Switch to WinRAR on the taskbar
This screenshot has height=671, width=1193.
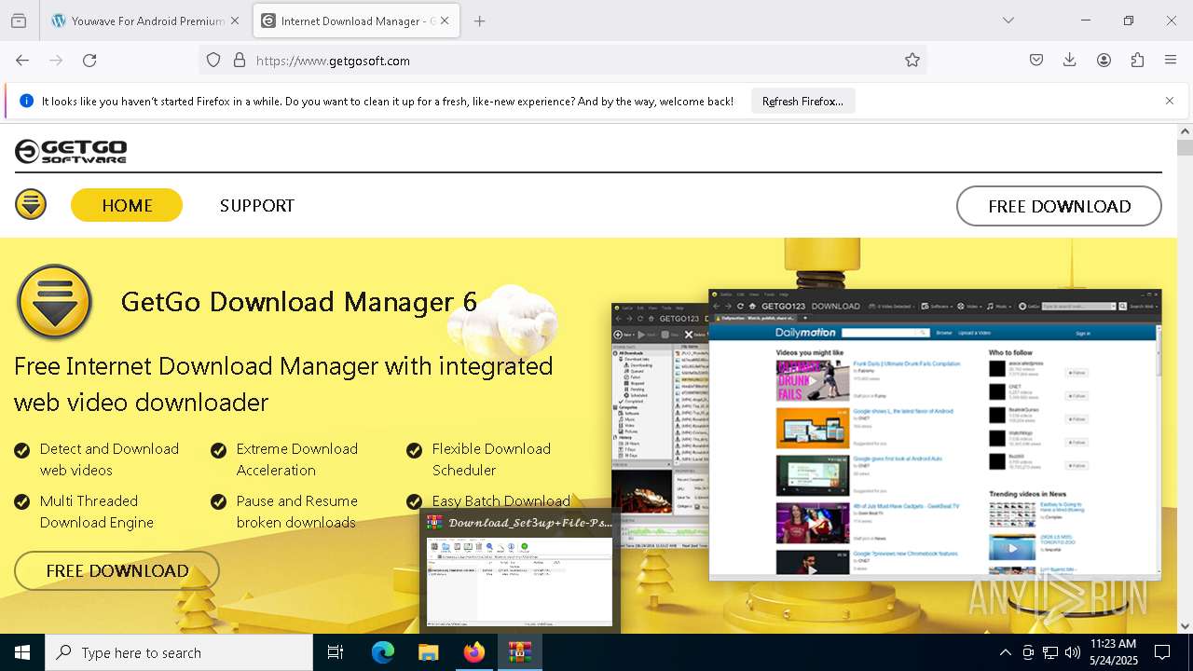tap(519, 652)
